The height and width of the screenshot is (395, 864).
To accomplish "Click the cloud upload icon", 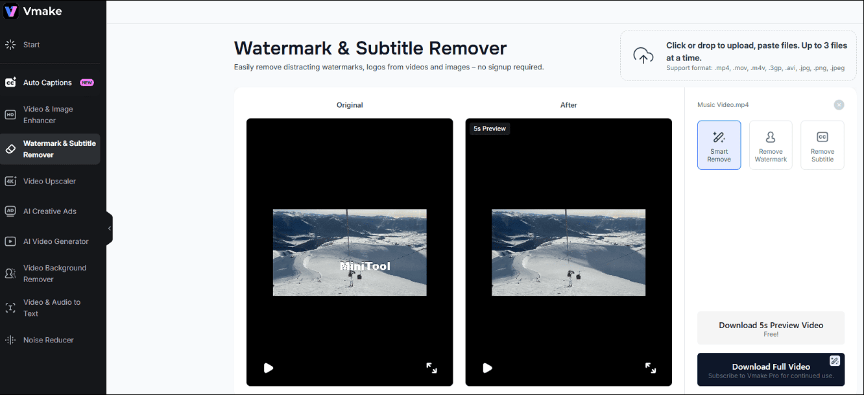I will [x=643, y=56].
